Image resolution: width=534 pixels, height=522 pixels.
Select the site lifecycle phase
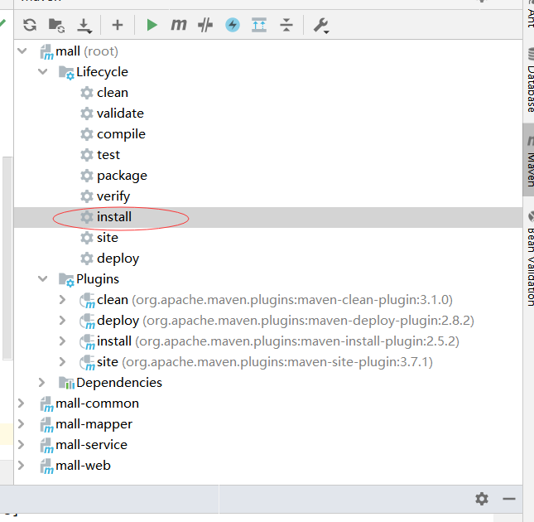[x=108, y=238]
